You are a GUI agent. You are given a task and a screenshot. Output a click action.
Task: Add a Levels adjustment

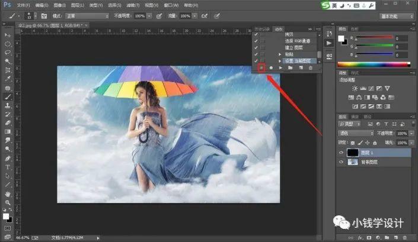point(363,88)
